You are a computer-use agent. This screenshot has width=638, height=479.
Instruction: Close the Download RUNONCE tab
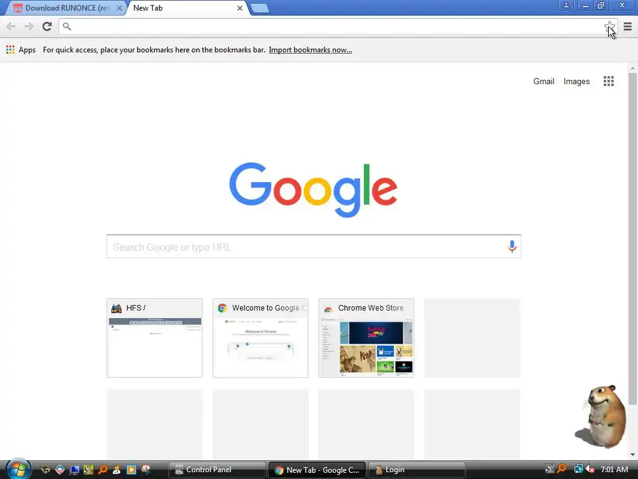(119, 8)
